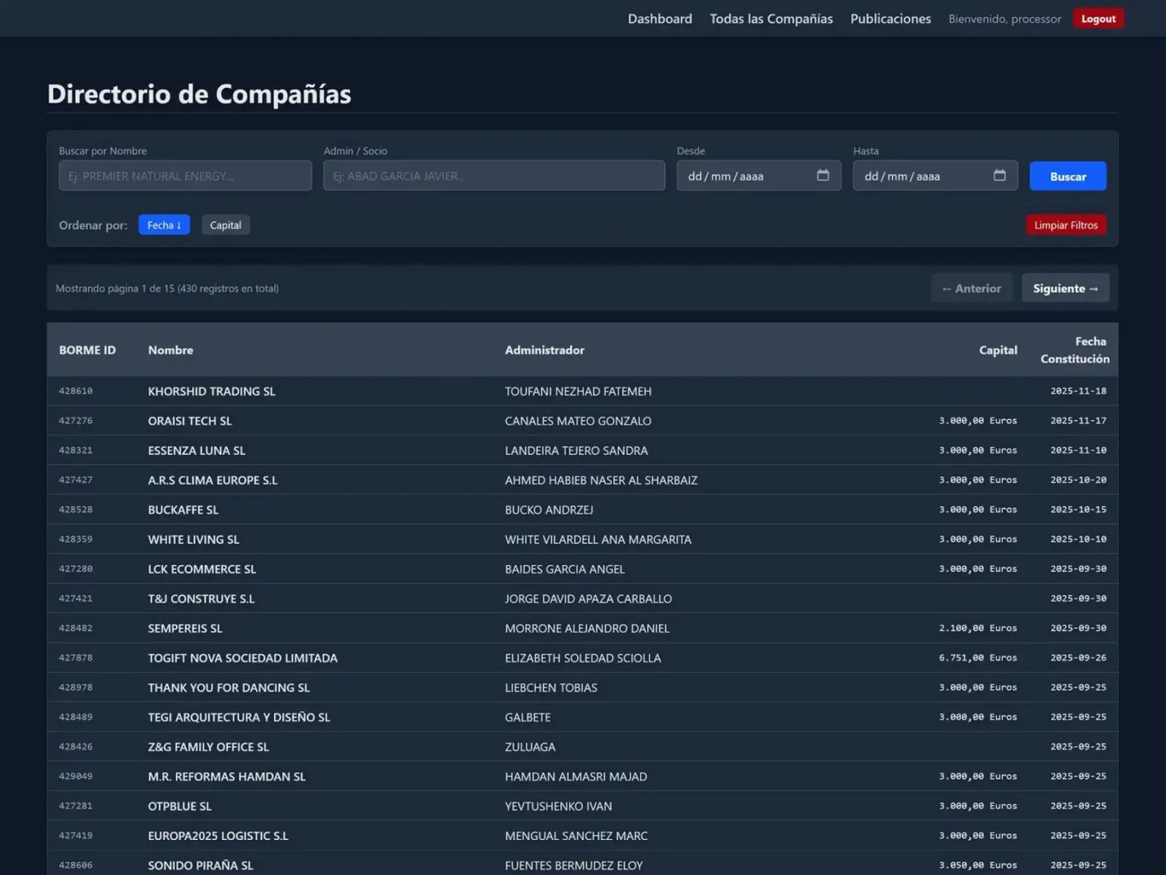Open the calendar picker for Hasta date
This screenshot has height=875, width=1166.
pos(999,175)
